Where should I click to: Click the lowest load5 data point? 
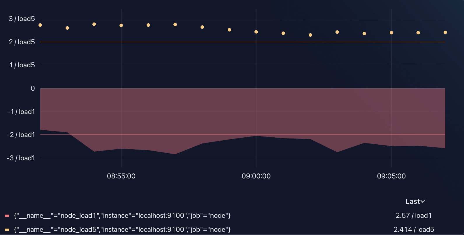tap(310, 35)
